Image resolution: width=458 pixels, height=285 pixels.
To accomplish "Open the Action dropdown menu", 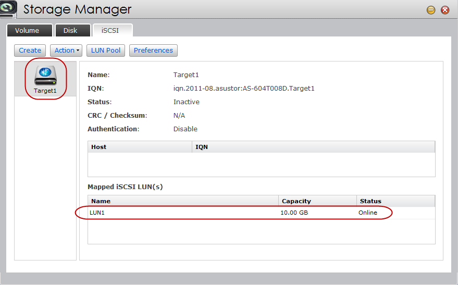I will (66, 50).
